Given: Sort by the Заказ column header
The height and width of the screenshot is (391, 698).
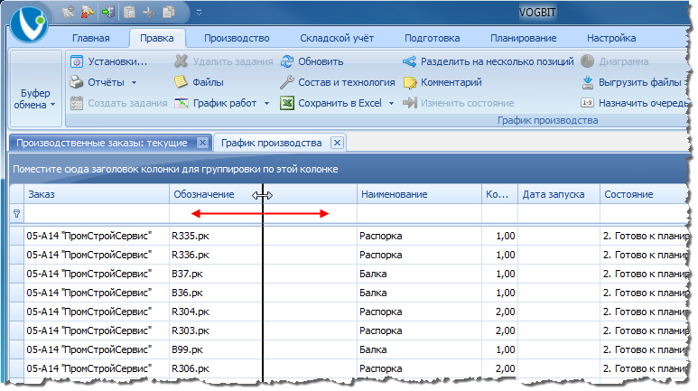Looking at the screenshot, I should click(x=97, y=195).
